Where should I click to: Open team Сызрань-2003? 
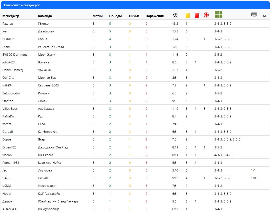click(48, 85)
